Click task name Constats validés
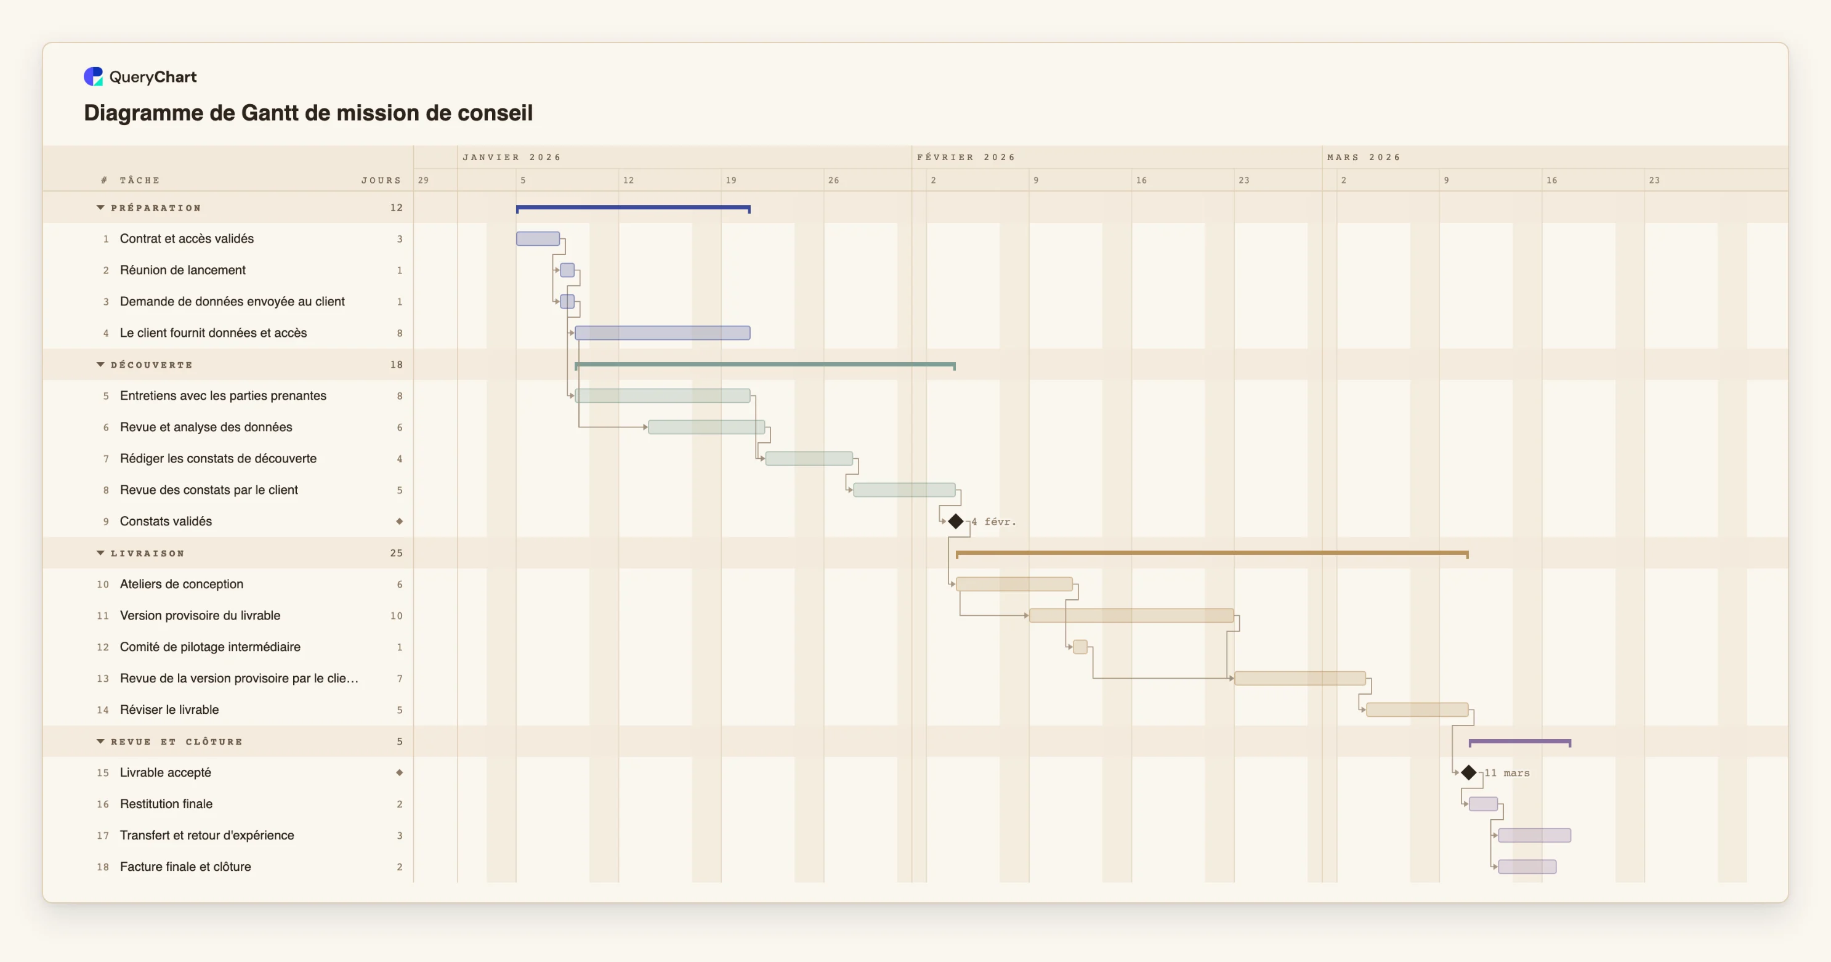 pos(166,521)
